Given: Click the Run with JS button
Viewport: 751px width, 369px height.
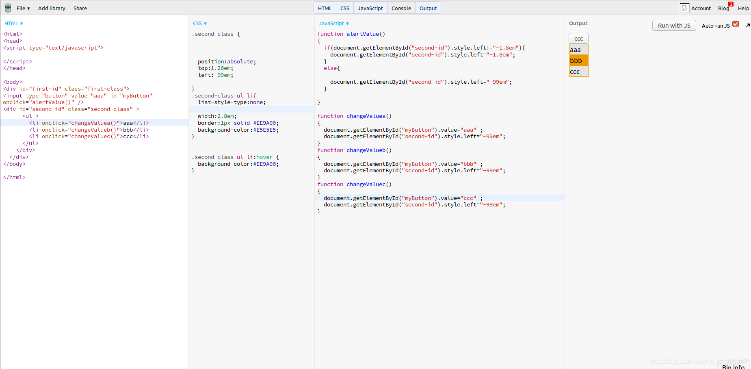Looking at the screenshot, I should pyautogui.click(x=674, y=25).
